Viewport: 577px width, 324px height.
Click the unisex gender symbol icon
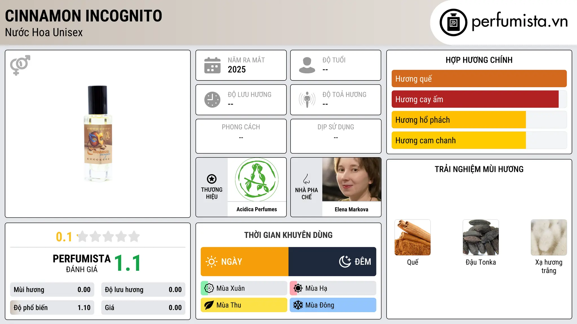pos(20,65)
